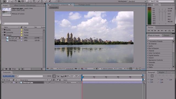The width and height of the screenshot is (176, 99).
Task: Toggle the mute audio button in Preview
Action: point(166,31)
